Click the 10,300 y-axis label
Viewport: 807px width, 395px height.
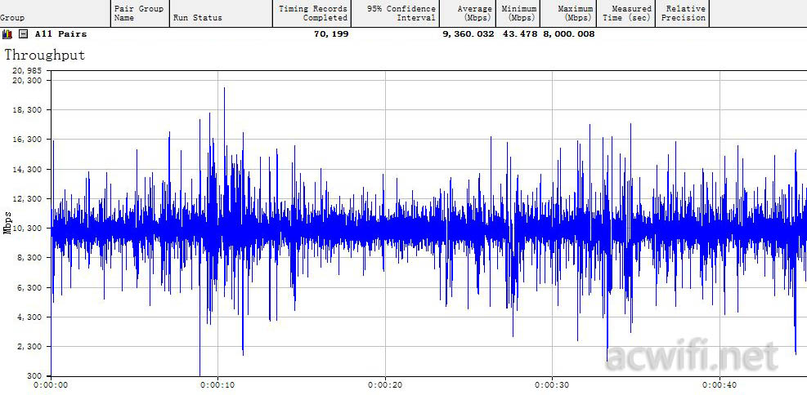coord(29,228)
